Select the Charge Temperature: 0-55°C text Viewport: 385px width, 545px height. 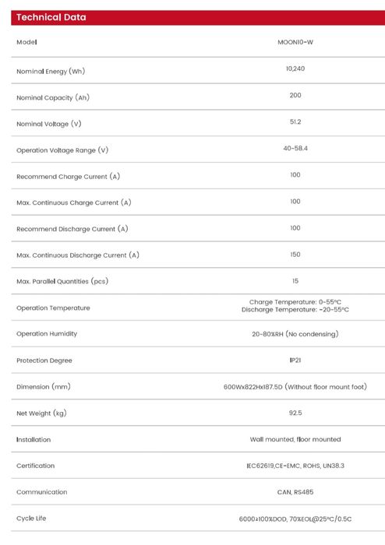[295, 302]
